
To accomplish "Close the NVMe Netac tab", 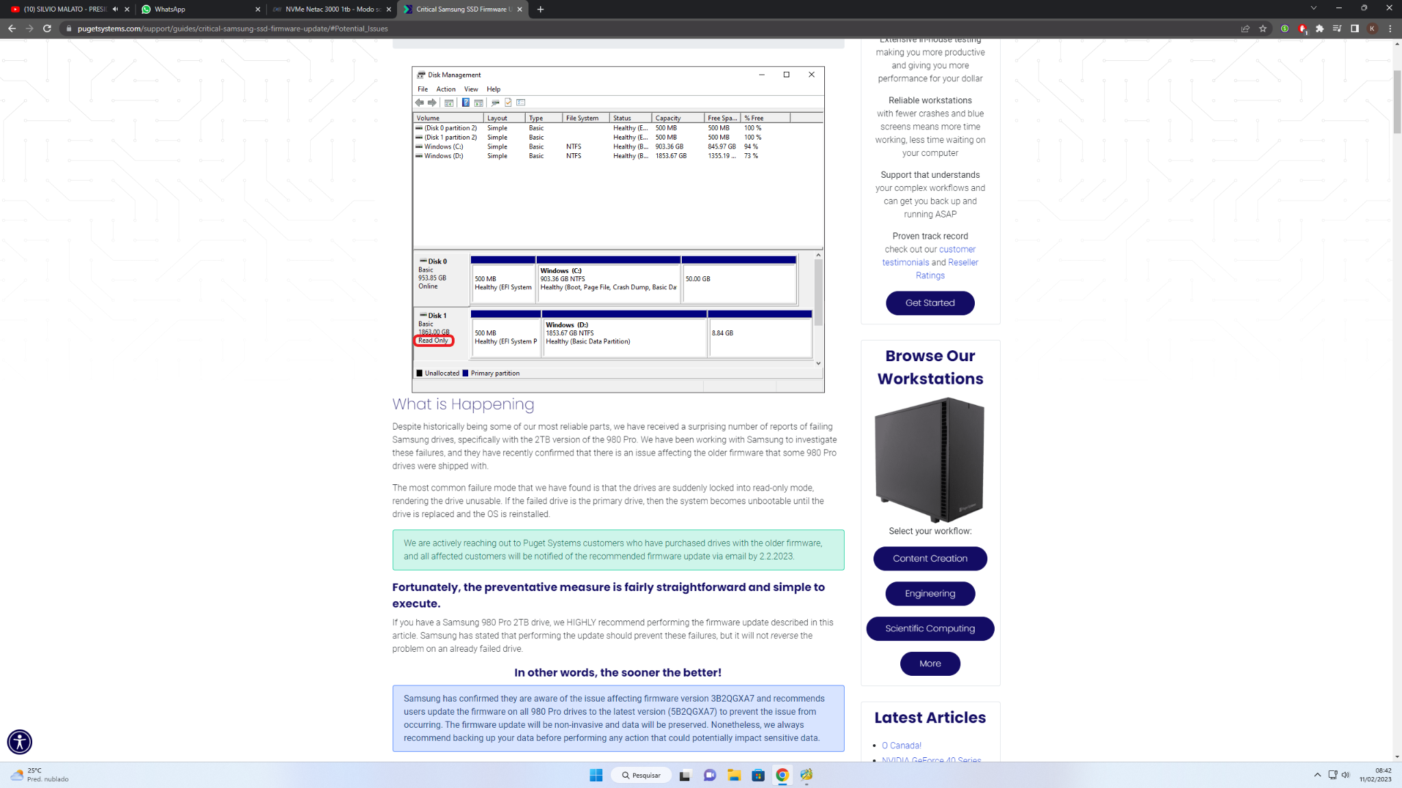I will [x=389, y=10].
